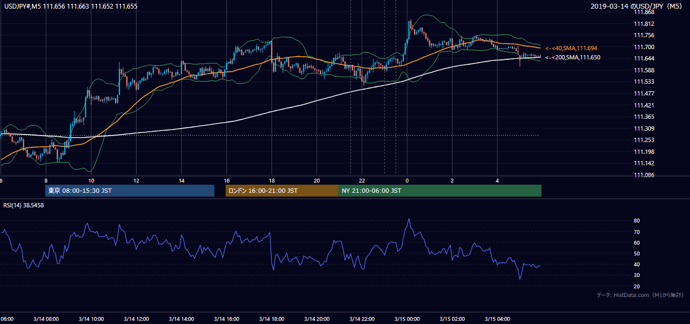Click the white 200 SMA label 111.650

(573, 57)
